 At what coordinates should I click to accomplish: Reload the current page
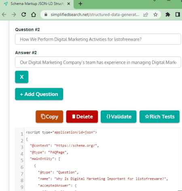[24, 15]
